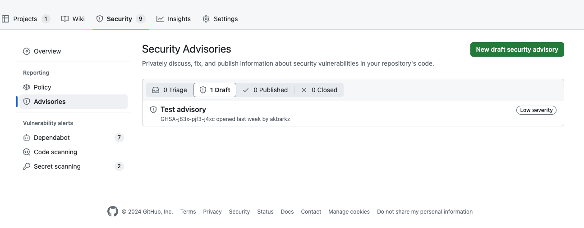This screenshot has width=584, height=228.
Task: Open the Projects tab
Action: [26, 19]
